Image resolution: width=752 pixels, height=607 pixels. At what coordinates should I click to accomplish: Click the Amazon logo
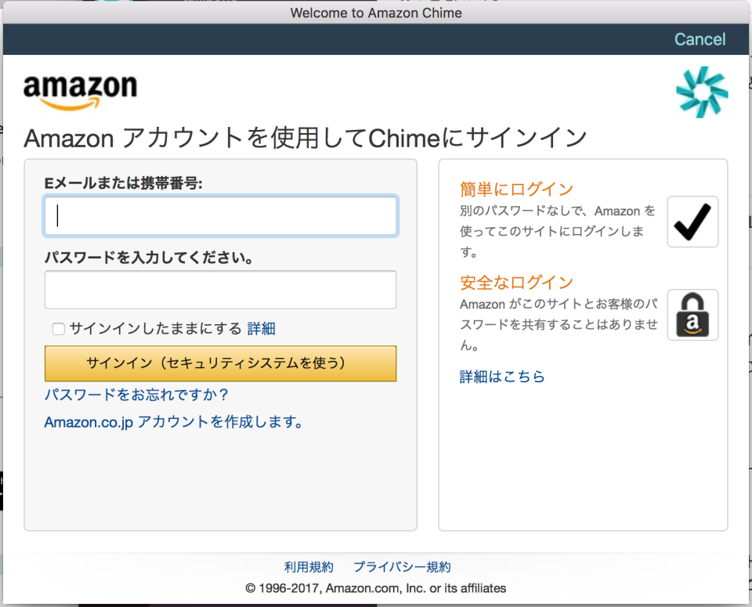[x=79, y=89]
